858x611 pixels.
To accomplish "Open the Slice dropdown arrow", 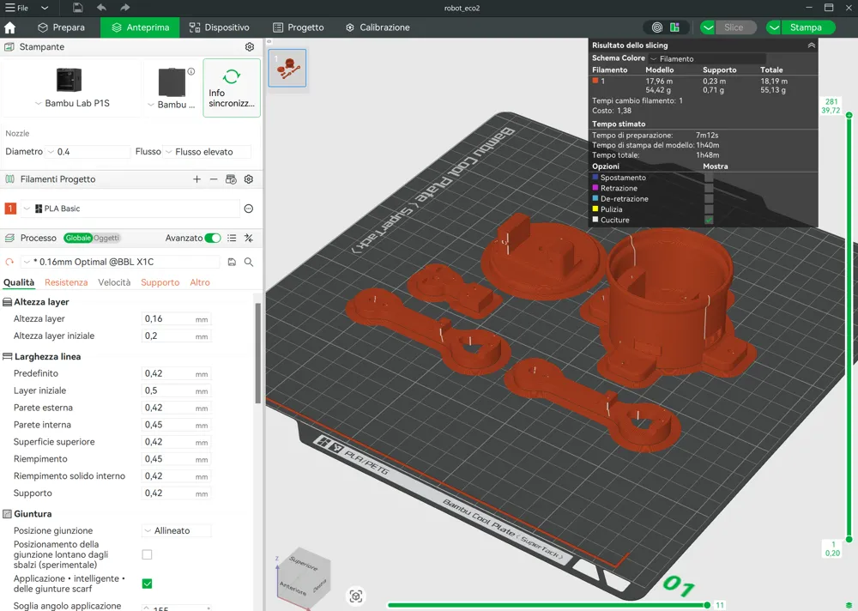I will [x=708, y=27].
